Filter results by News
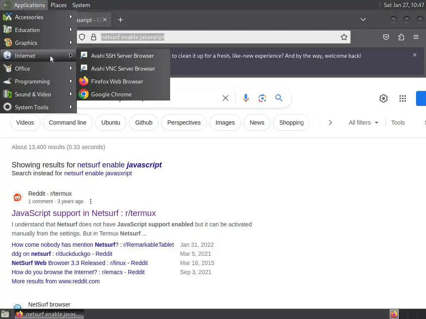426x319 pixels. pyautogui.click(x=257, y=123)
